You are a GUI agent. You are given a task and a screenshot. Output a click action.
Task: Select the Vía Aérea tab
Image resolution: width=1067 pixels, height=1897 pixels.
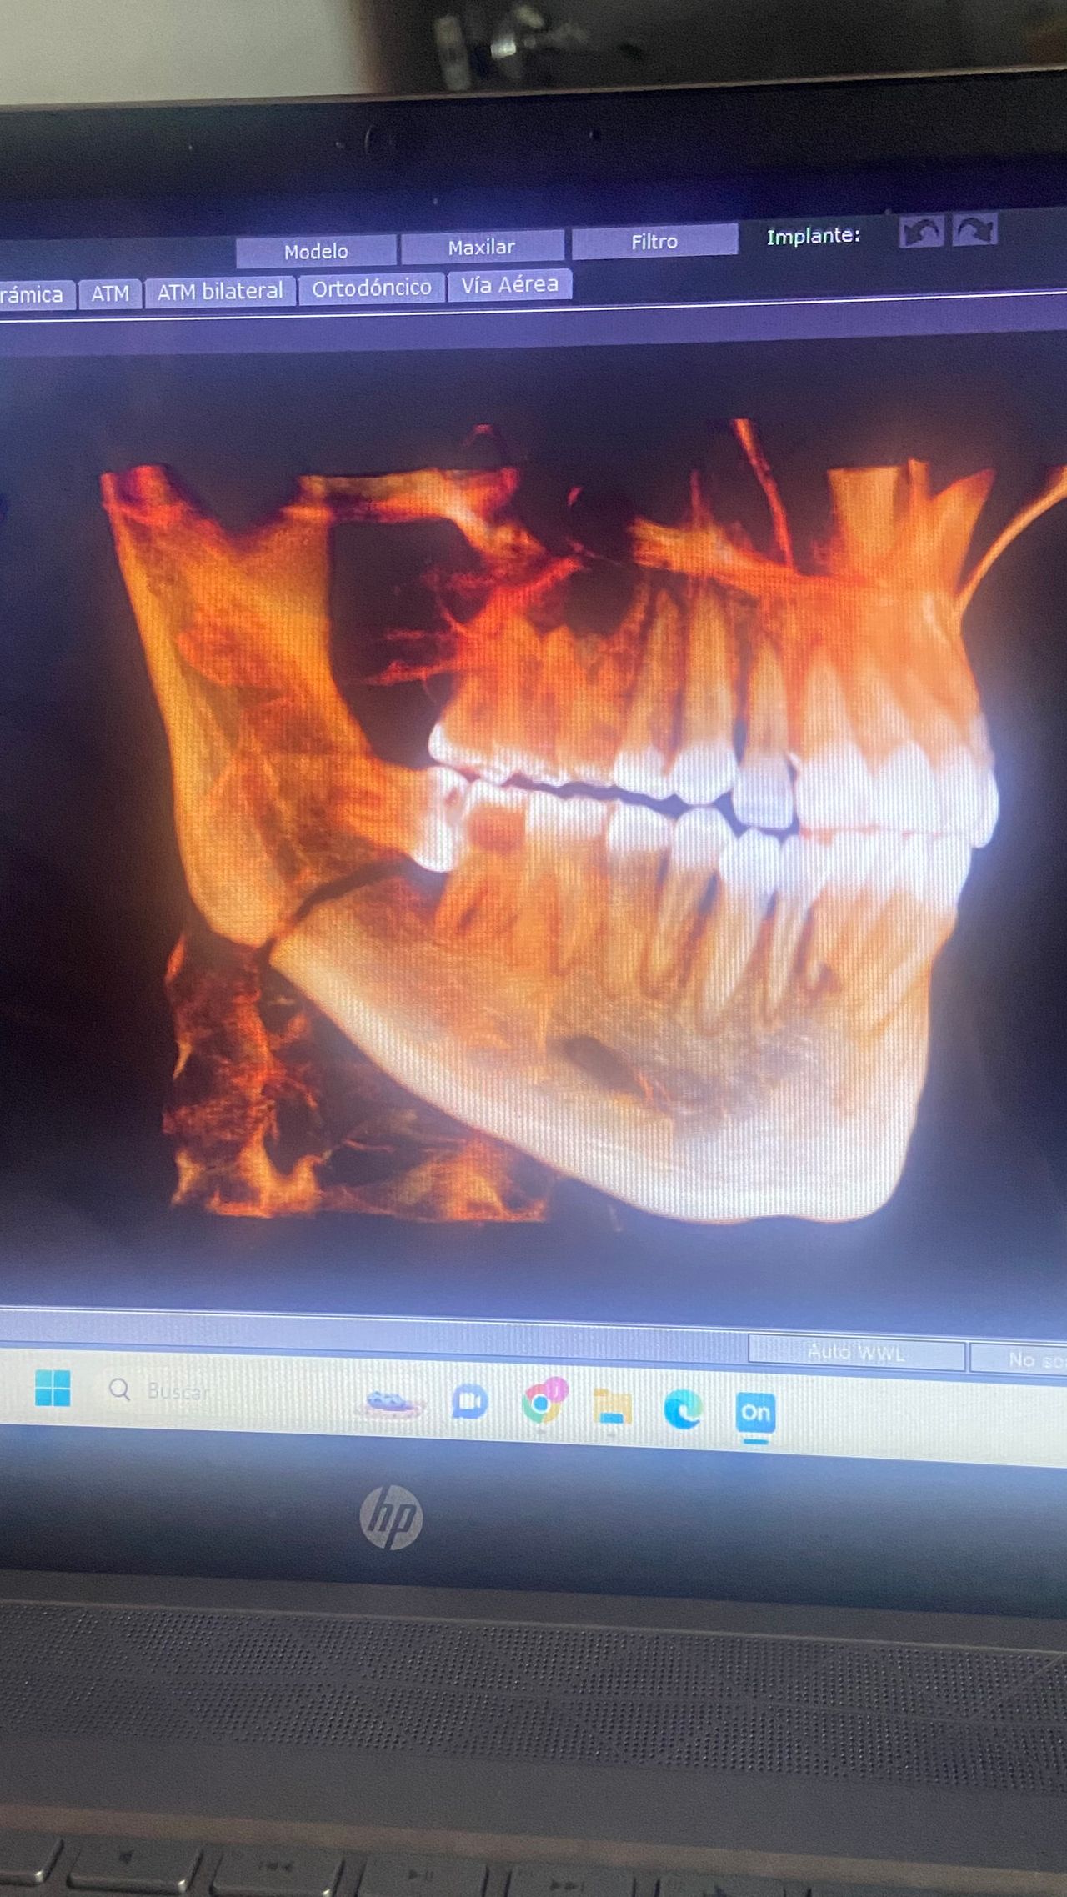[509, 285]
